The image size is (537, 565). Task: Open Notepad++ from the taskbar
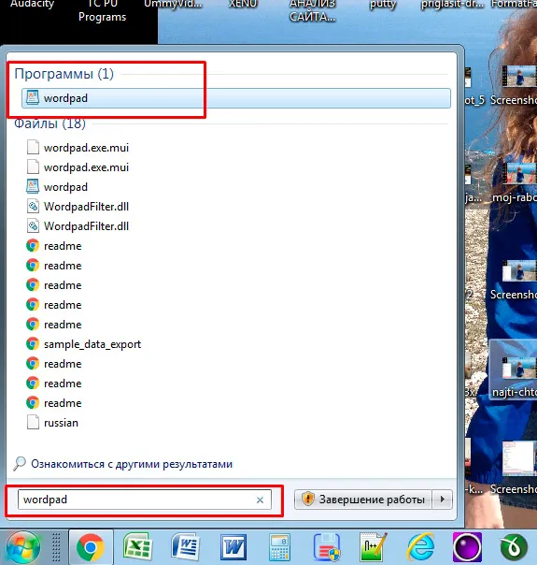pos(373,547)
